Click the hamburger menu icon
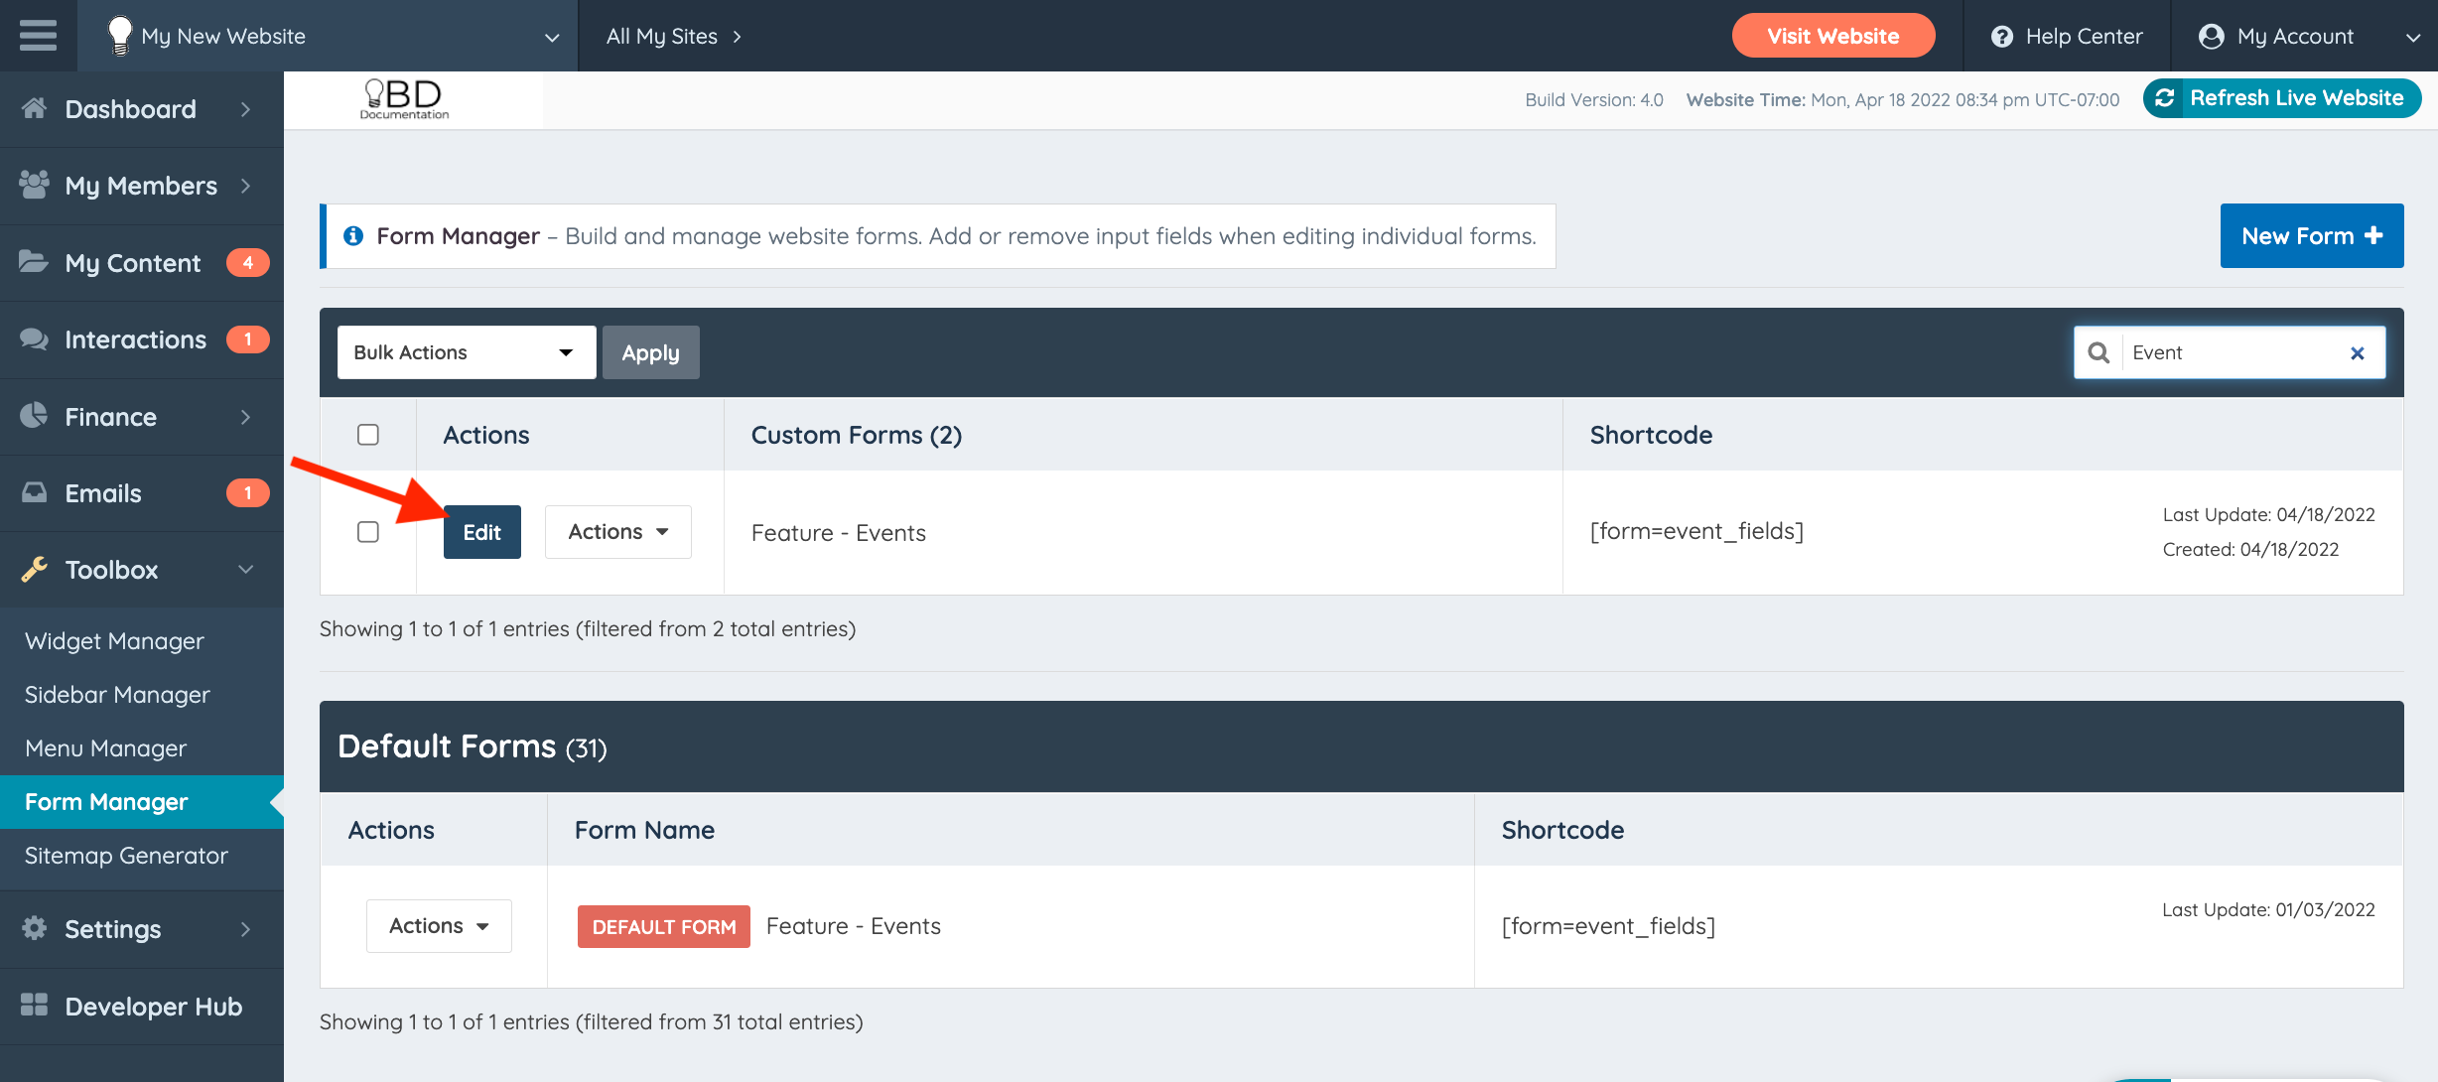 tap(38, 36)
